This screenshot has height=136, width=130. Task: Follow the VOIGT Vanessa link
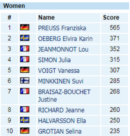point(59,71)
